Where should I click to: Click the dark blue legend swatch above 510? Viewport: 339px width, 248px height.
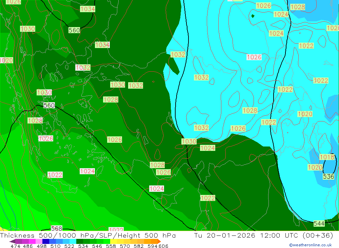pyautogui.click(x=46, y=241)
